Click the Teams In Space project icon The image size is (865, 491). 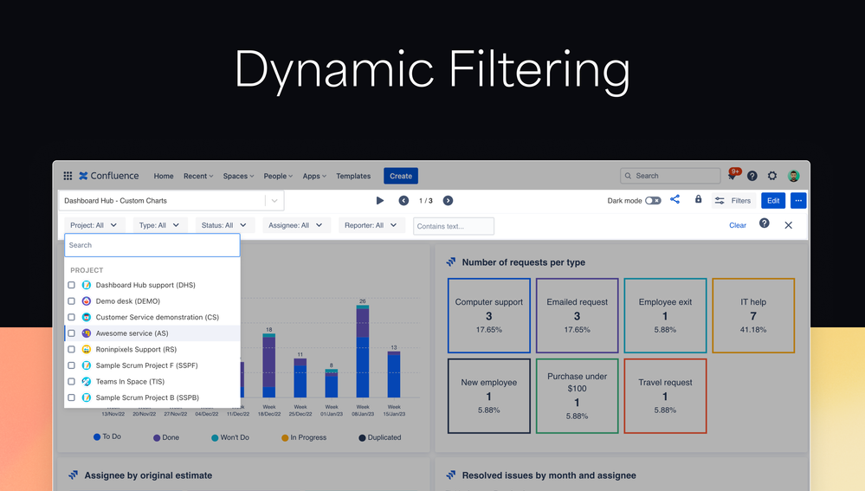tap(87, 381)
